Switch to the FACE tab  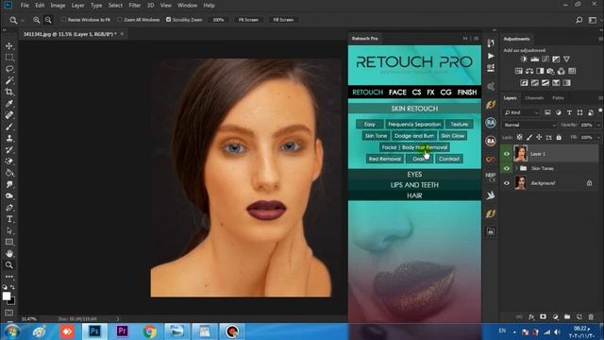click(x=397, y=93)
